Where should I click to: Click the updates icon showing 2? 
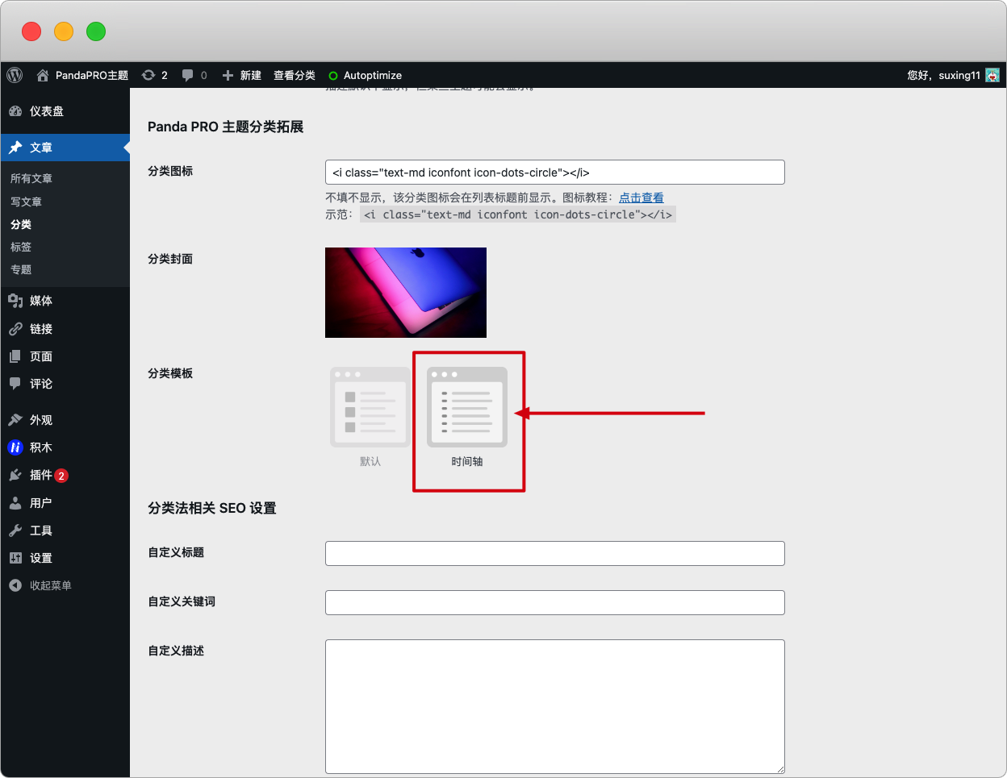tap(154, 75)
